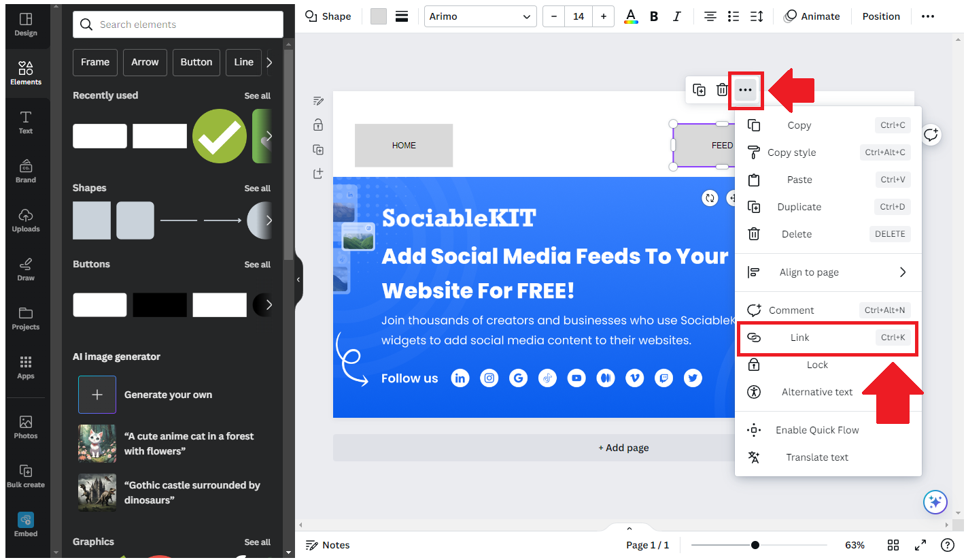Open the Apps sidebar panel
The image size is (966, 560).
coord(26,367)
